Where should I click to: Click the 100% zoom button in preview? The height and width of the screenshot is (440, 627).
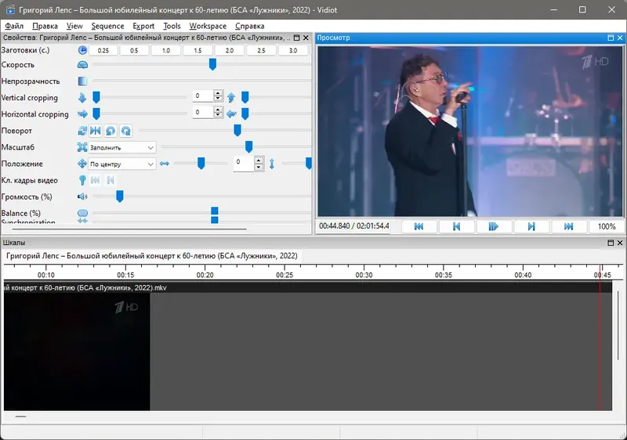coord(606,226)
